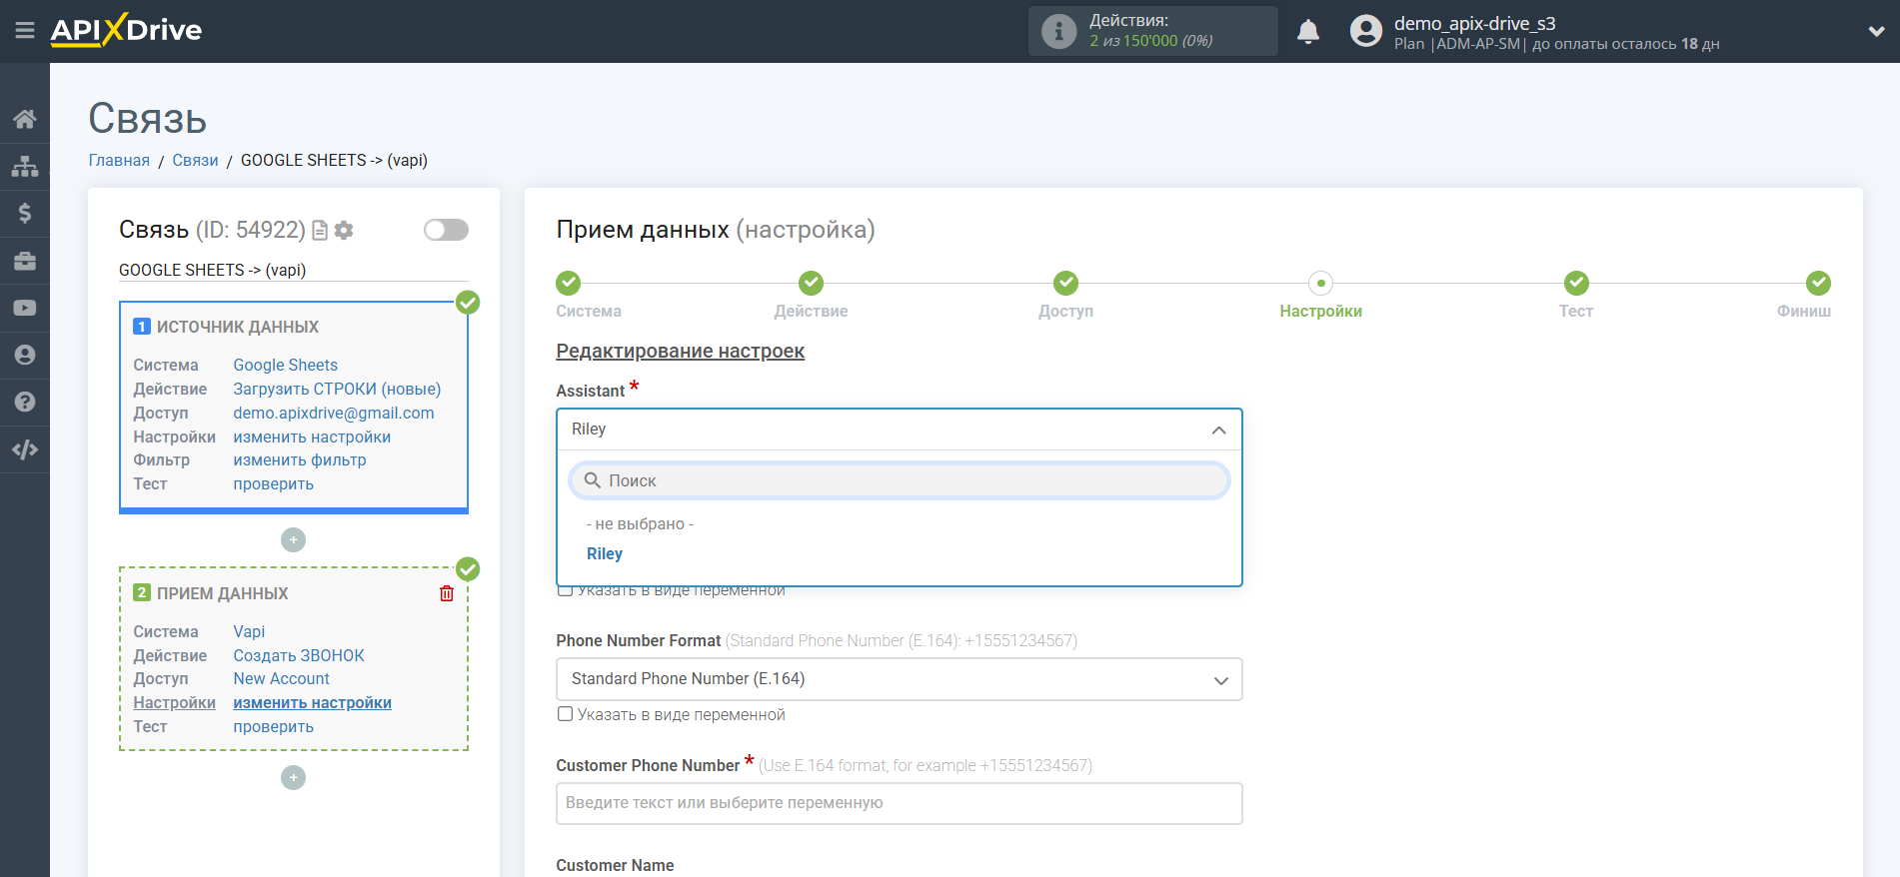
Task: Click the 'Редактирование настроек' heading
Action: tap(680, 352)
